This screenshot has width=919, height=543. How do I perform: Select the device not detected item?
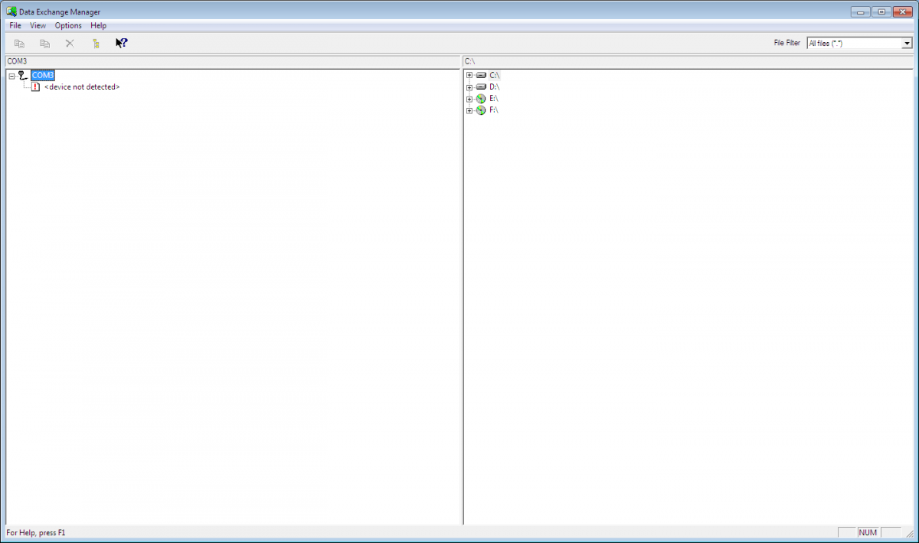82,87
